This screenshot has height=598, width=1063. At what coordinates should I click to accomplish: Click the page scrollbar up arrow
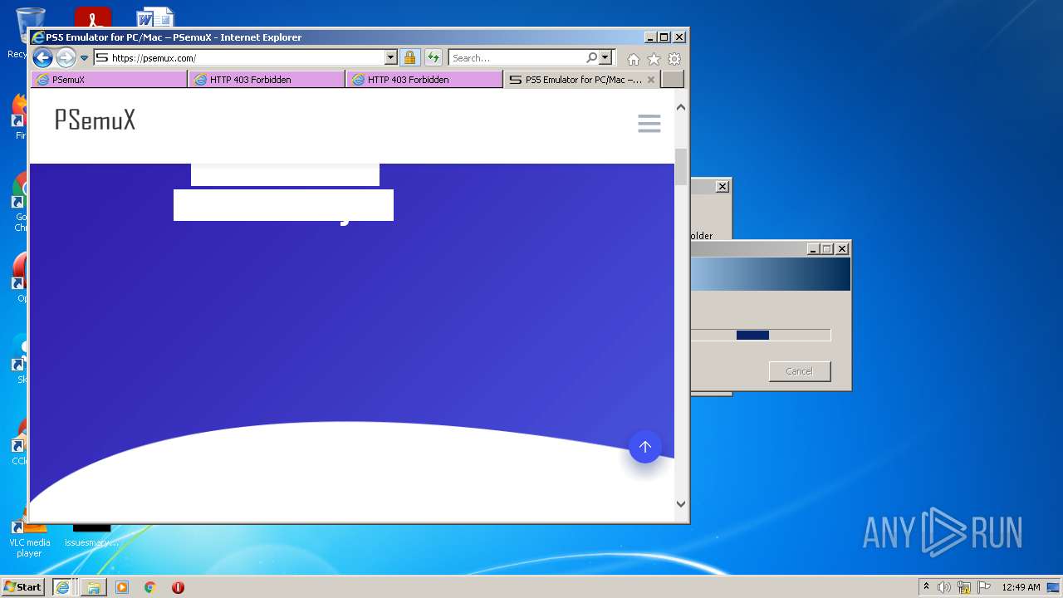coord(681,107)
